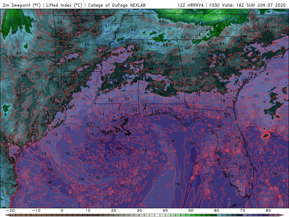Click the "12Z HRRRV4" model run label

[x=191, y=5]
